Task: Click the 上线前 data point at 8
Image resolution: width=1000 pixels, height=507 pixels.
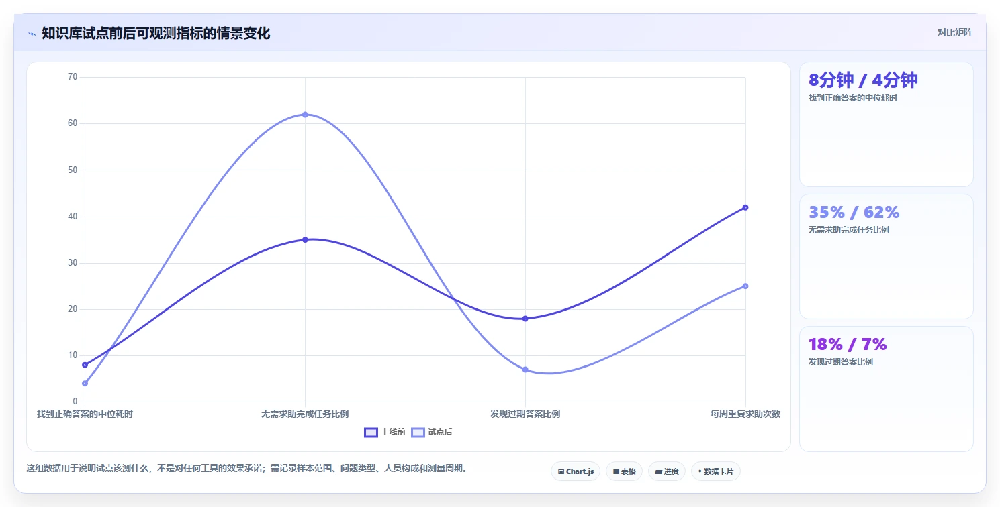Action: coord(85,365)
